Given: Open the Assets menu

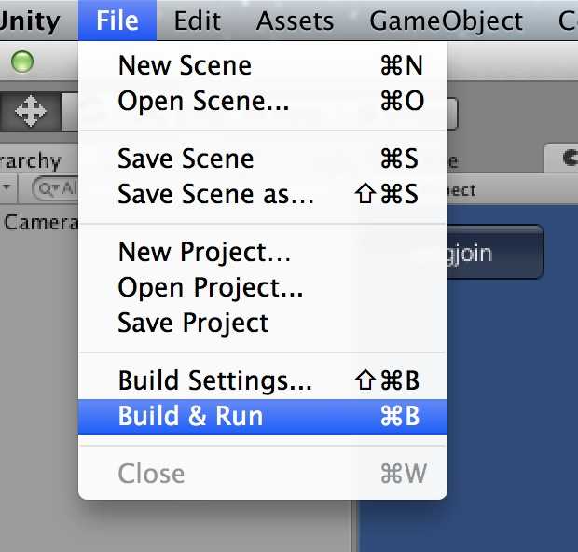Looking at the screenshot, I should 295,21.
